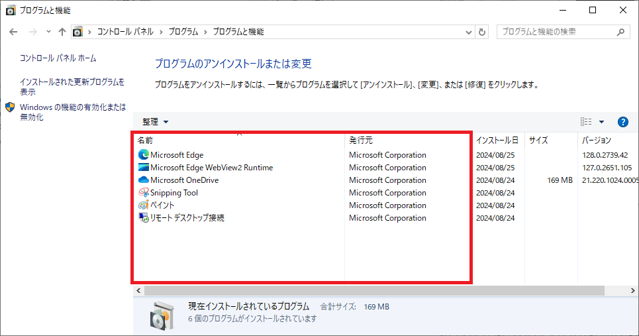Open recent locations dropdown arrow
Screen dimensions: 639x336
[x=48, y=32]
